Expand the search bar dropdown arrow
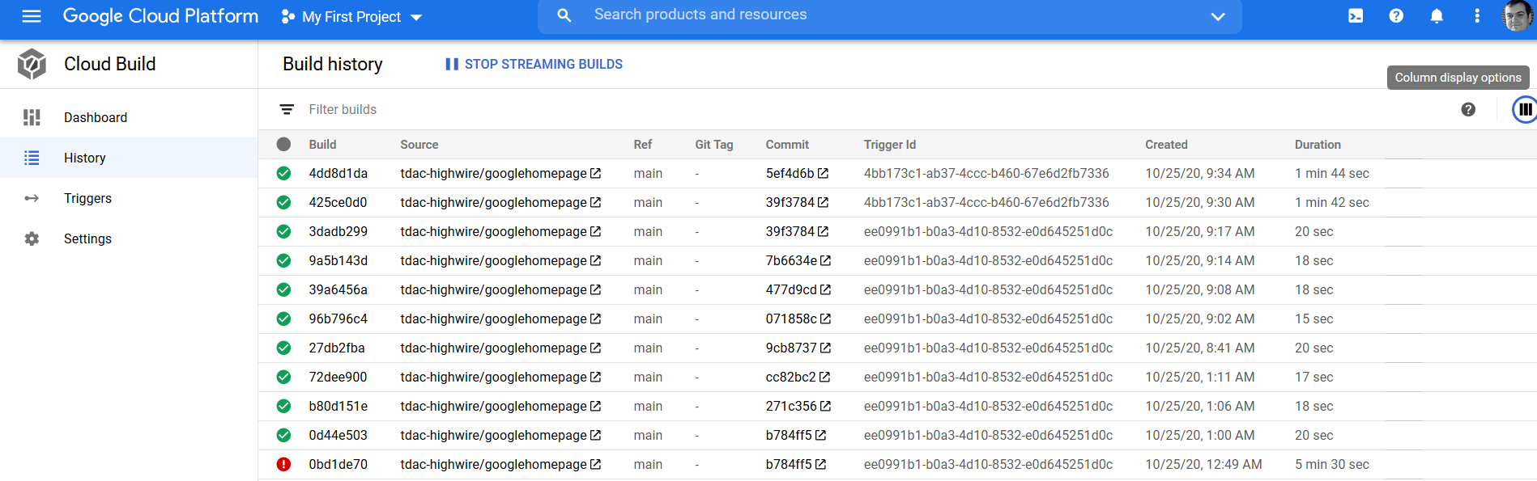This screenshot has width=1537, height=481. (x=1217, y=16)
